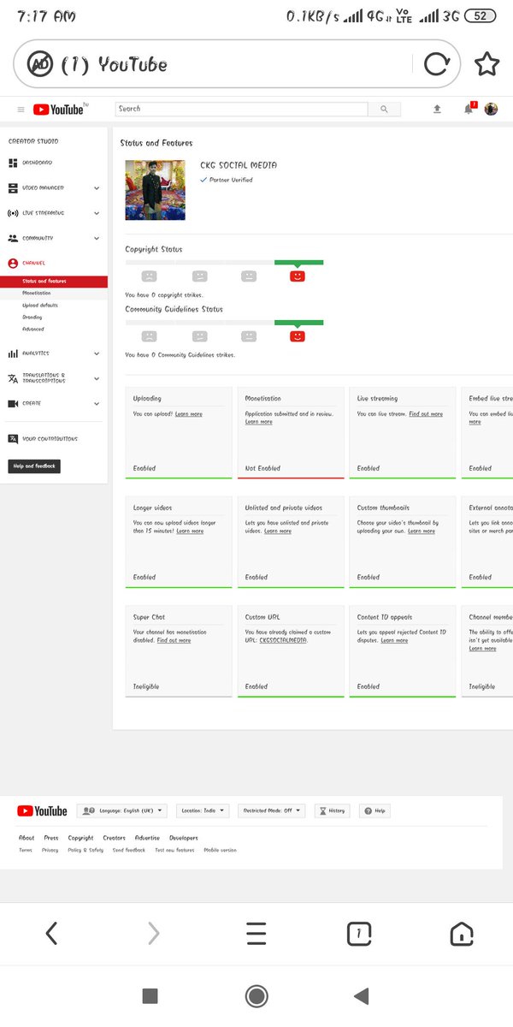Image resolution: width=513 pixels, height=1027 pixels.
Task: Click the red smiley under Copyright Status
Action: pyautogui.click(x=298, y=276)
